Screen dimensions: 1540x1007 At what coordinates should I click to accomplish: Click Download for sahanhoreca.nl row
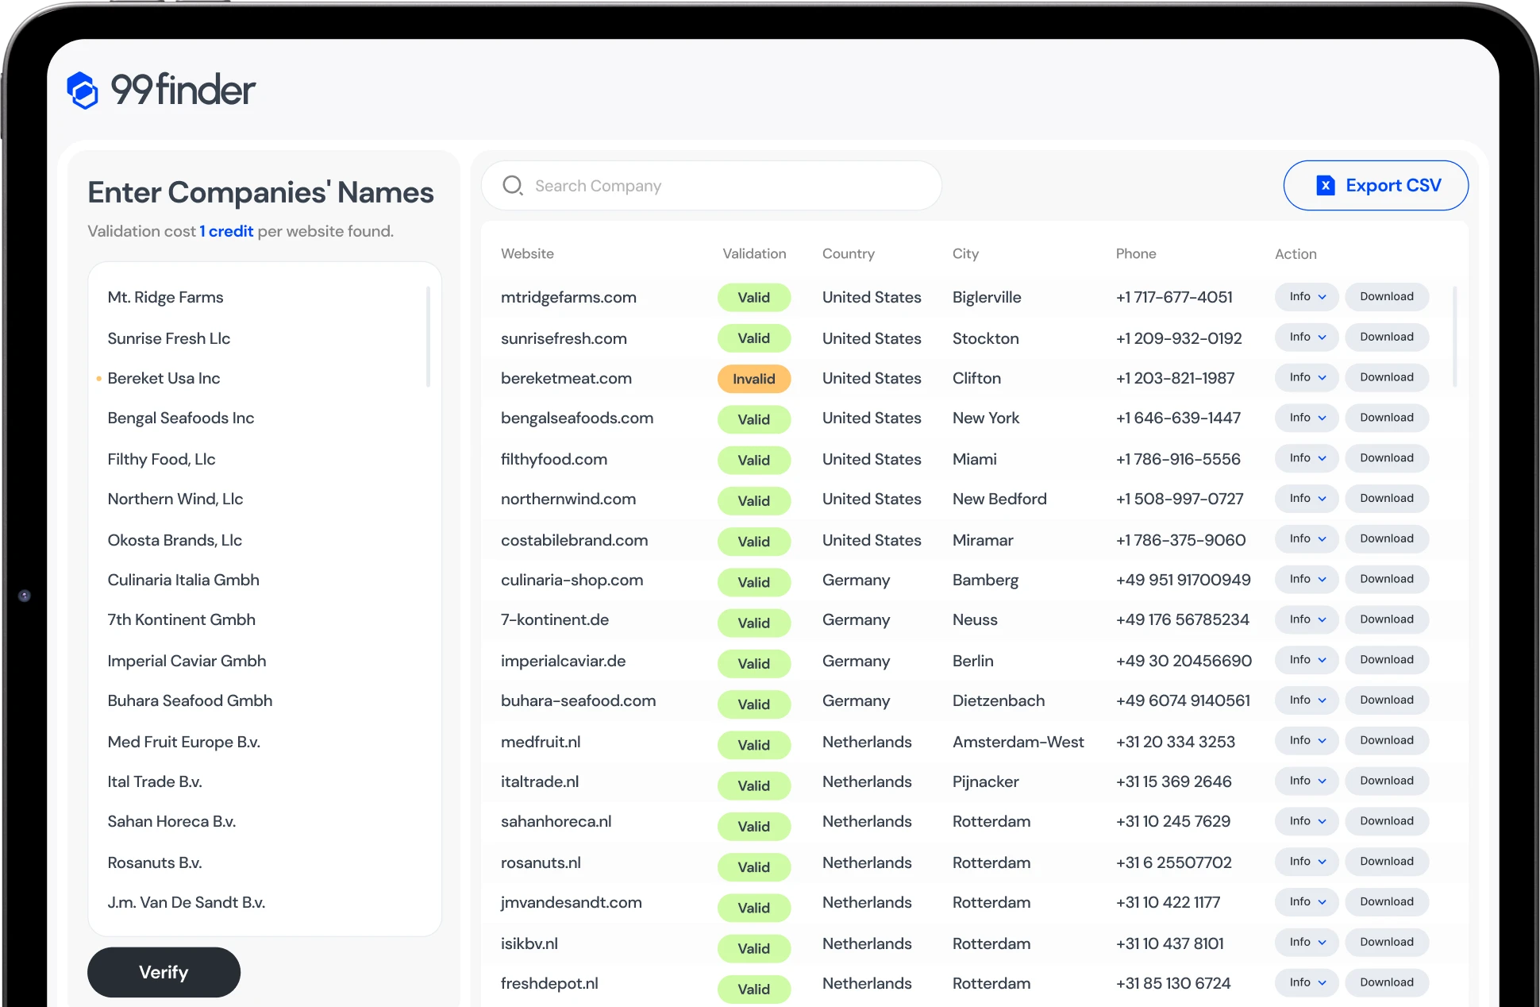pyautogui.click(x=1386, y=821)
